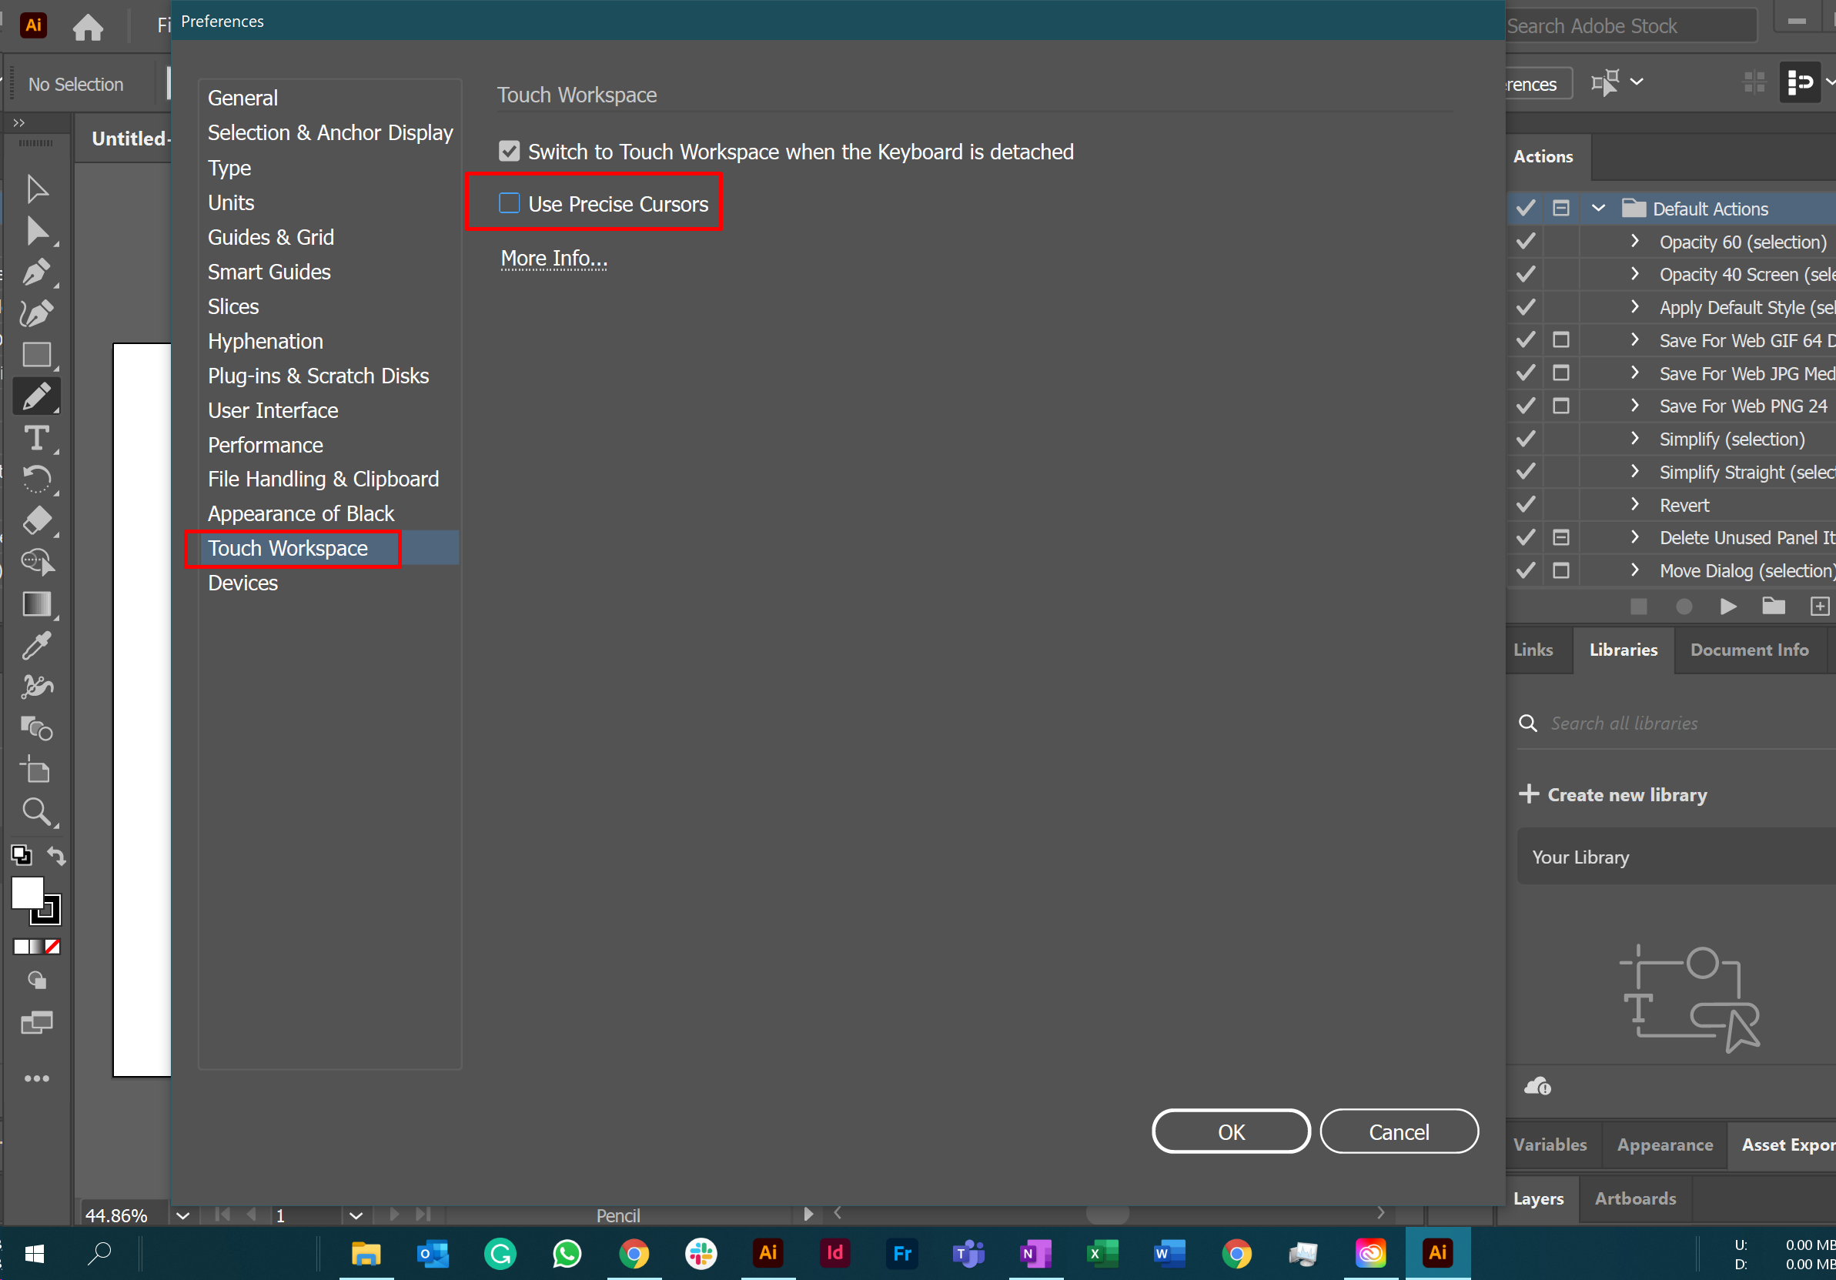Enable the Use Precise Cursors checkbox

tap(510, 203)
